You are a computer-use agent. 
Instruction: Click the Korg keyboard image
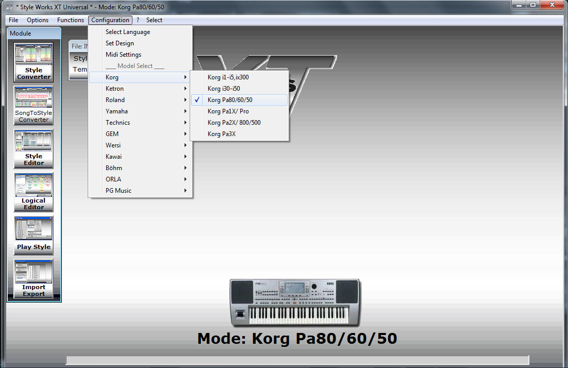tap(295, 303)
